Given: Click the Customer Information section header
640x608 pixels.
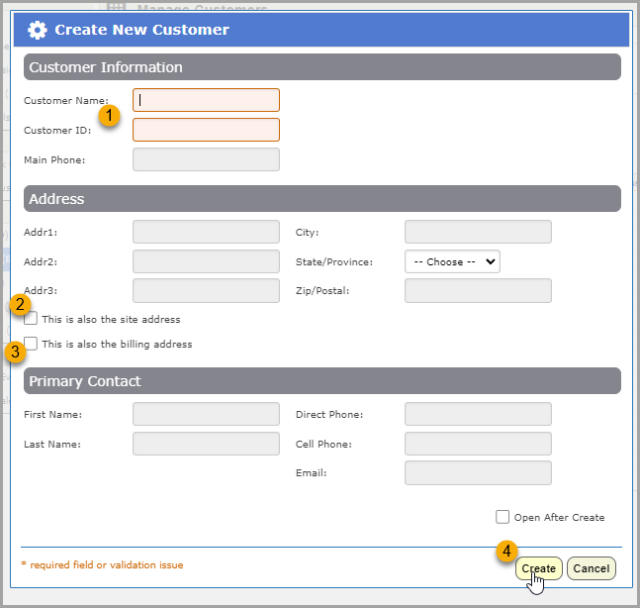Looking at the screenshot, I should click(x=322, y=67).
